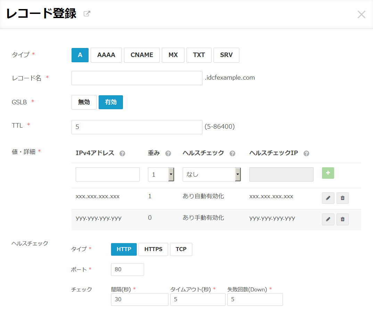
Task: Click the レコード名 input field
Action: (137, 78)
